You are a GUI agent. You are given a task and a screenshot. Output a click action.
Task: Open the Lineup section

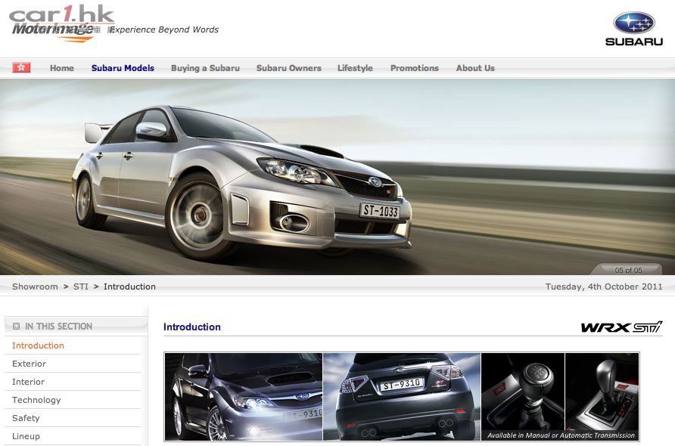pos(26,436)
